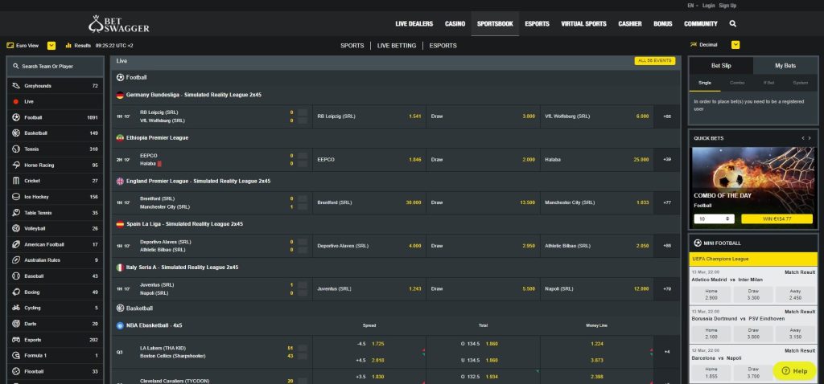Screen dimensions: 824x384
Task: Pick Home 2.900 for Atletico Madrid match
Action: pos(711,294)
